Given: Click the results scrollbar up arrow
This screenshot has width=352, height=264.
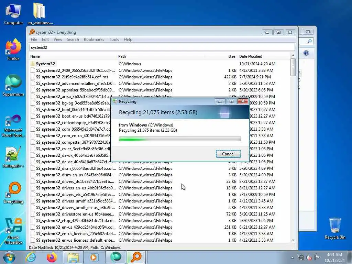Looking at the screenshot, I should click(293, 55).
